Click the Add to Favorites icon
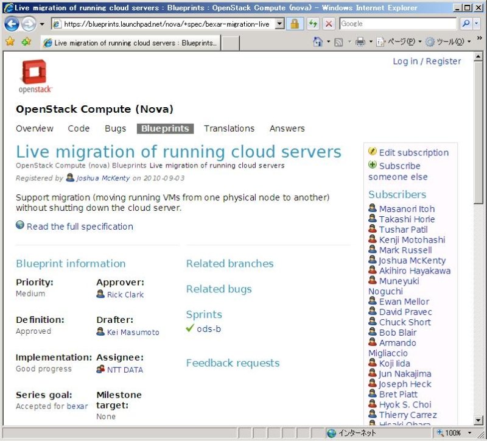487x441 pixels. coord(26,41)
